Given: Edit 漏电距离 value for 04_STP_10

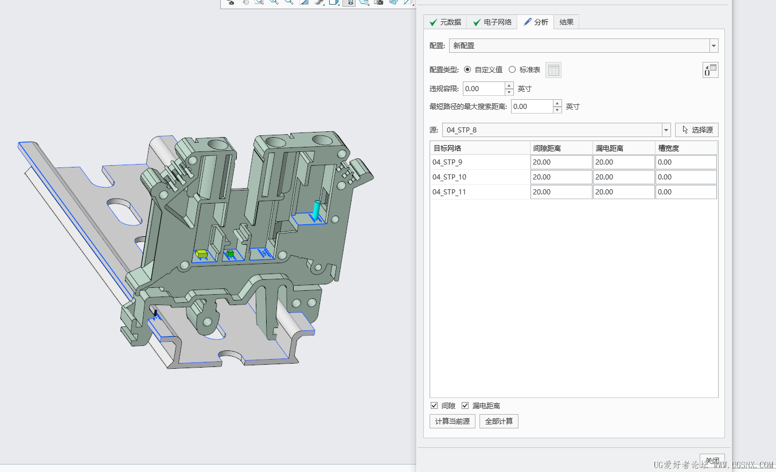Looking at the screenshot, I should tap(624, 177).
